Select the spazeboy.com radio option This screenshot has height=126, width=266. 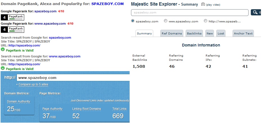tap(133, 21)
